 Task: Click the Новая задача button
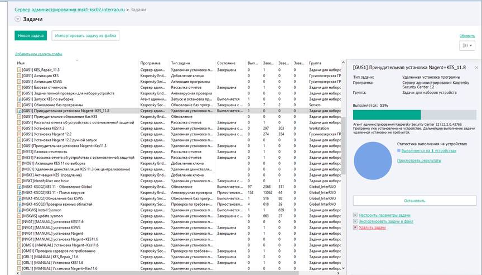[31, 35]
